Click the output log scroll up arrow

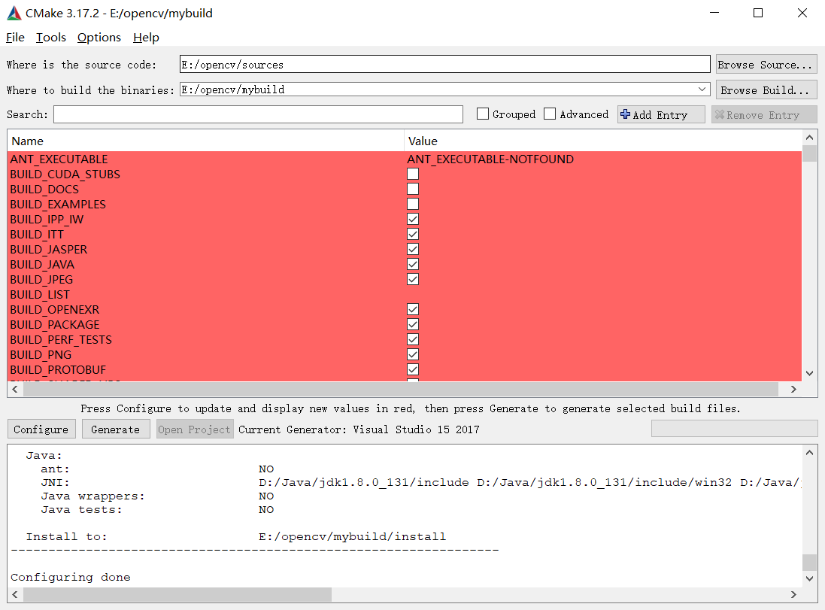pos(809,452)
